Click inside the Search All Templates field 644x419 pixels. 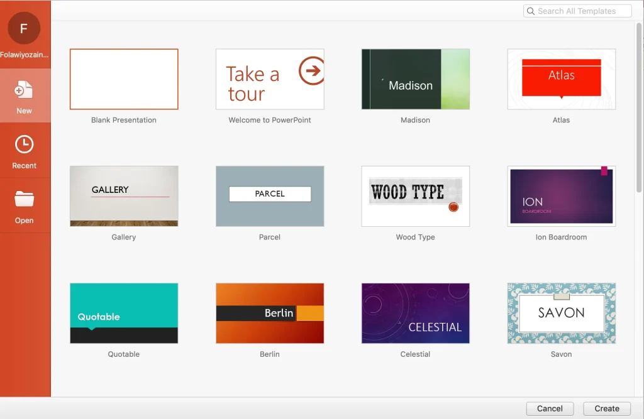point(579,11)
